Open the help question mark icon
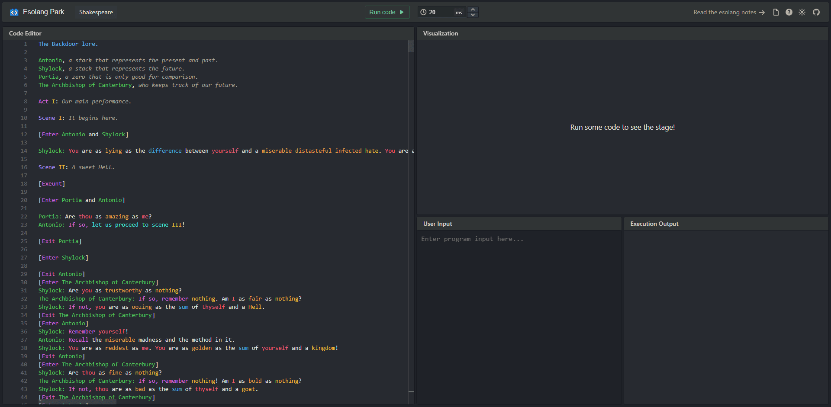The image size is (831, 407). 789,12
